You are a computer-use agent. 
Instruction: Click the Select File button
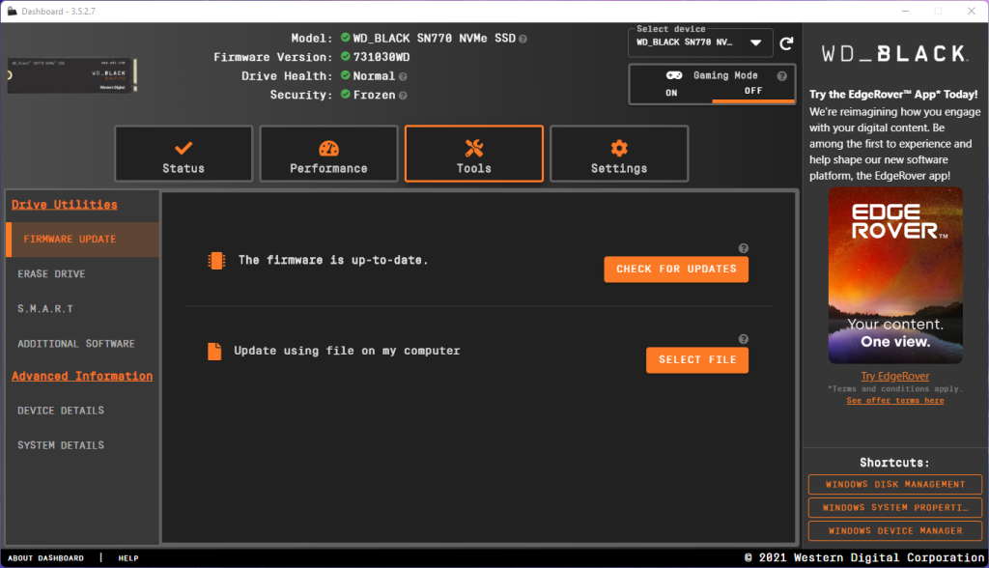[x=697, y=359]
